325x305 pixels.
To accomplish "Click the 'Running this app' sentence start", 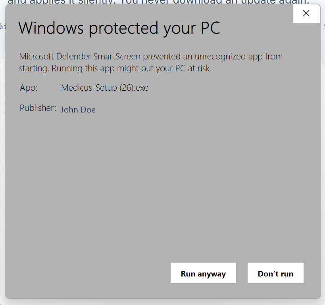I will click(83, 69).
